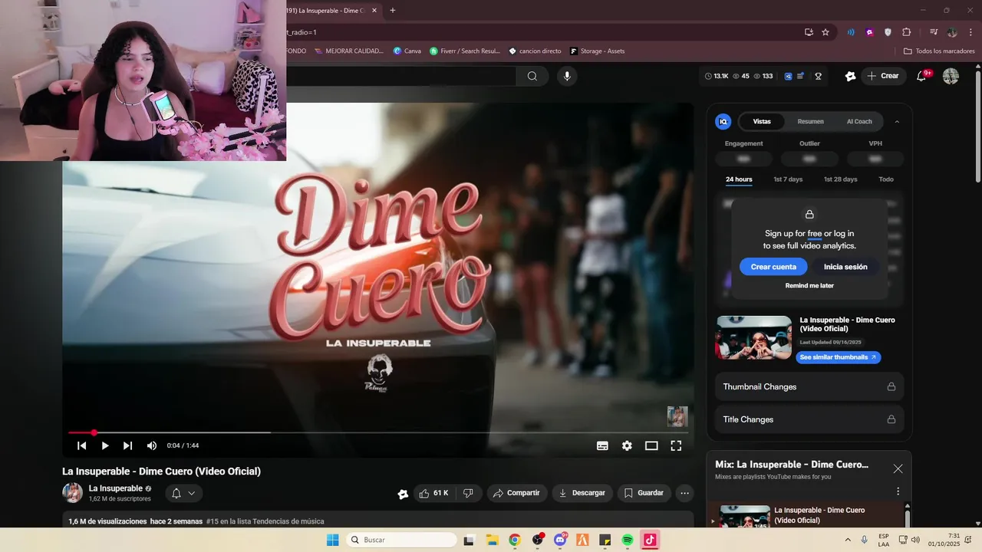
Task: Collapse the vidIQ panel with the chevron
Action: tap(897, 121)
